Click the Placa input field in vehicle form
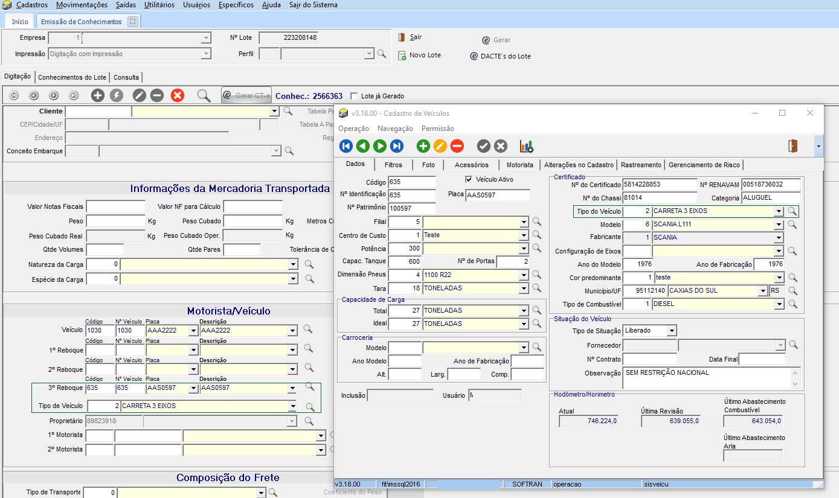 click(x=497, y=195)
